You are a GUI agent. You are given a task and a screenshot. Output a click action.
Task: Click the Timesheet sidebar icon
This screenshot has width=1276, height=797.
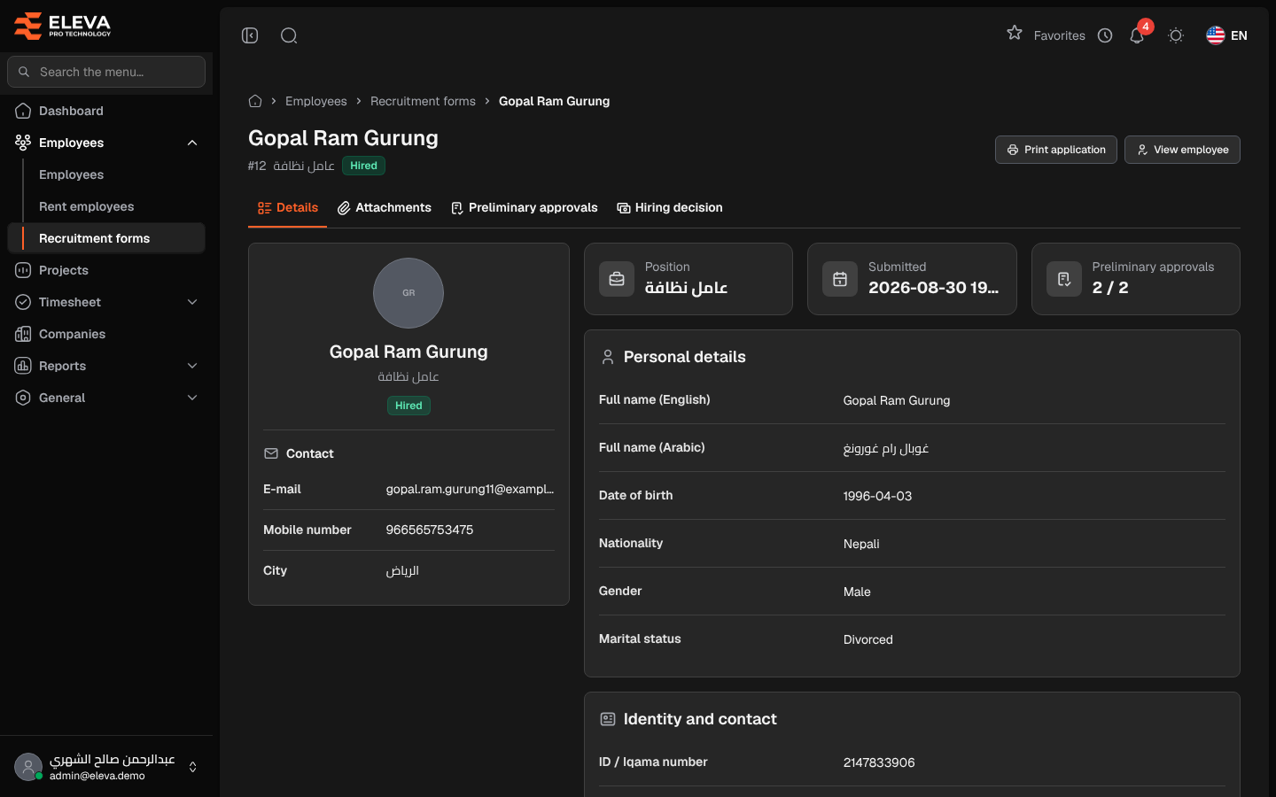pos(23,302)
